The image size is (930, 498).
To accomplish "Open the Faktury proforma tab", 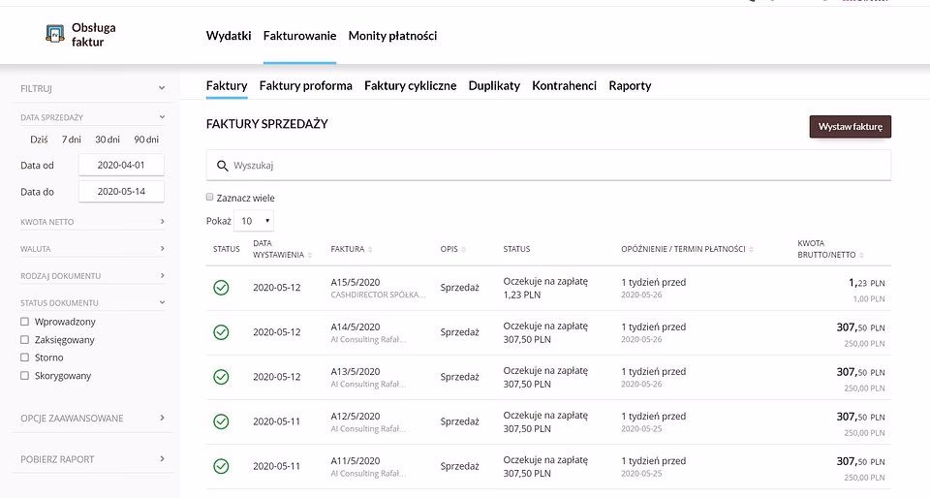I will tap(305, 85).
